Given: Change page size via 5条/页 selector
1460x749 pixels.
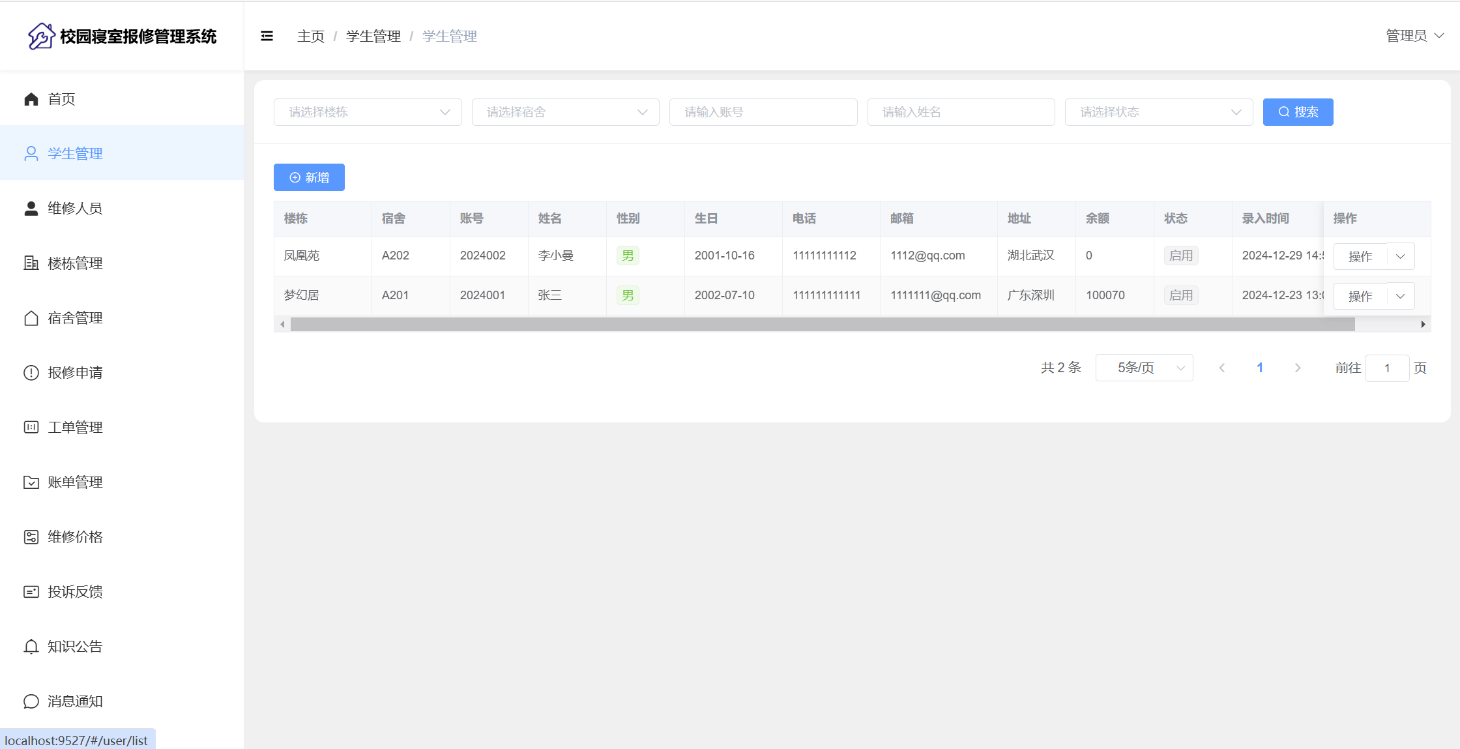Looking at the screenshot, I should [1144, 368].
